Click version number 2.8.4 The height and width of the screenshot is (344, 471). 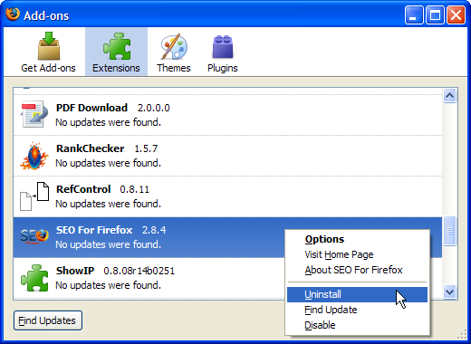pyautogui.click(x=154, y=230)
